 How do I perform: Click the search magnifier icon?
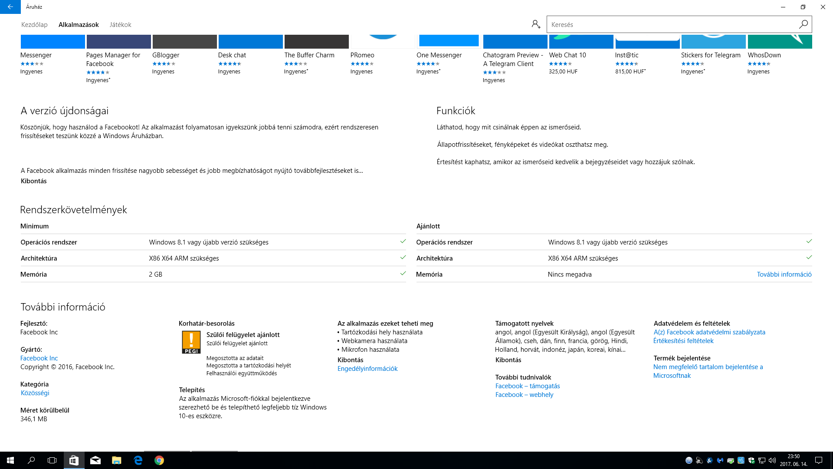pos(803,24)
